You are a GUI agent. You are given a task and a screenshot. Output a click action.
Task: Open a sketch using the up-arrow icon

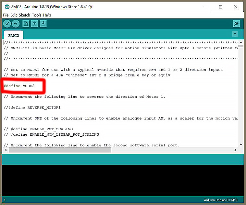pyautogui.click(x=34, y=24)
